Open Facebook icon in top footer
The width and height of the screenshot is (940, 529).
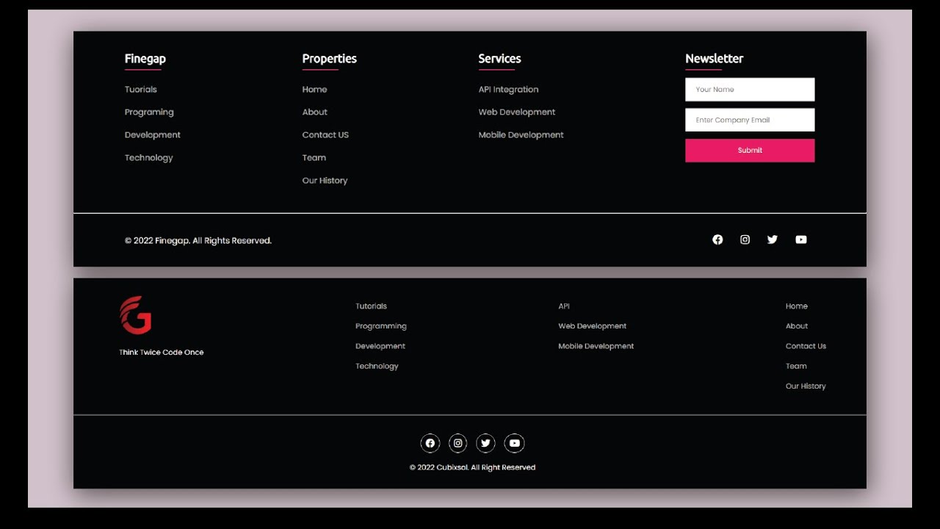coord(717,240)
